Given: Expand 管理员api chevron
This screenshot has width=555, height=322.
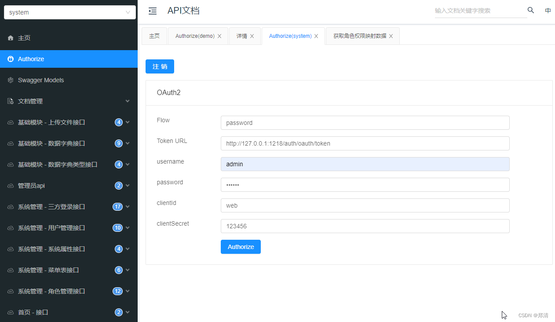Looking at the screenshot, I should click(x=128, y=186).
